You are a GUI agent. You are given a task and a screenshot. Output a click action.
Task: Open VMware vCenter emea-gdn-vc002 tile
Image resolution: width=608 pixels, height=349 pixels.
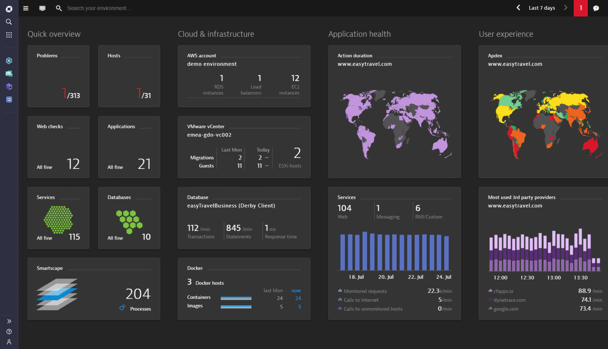point(244,147)
